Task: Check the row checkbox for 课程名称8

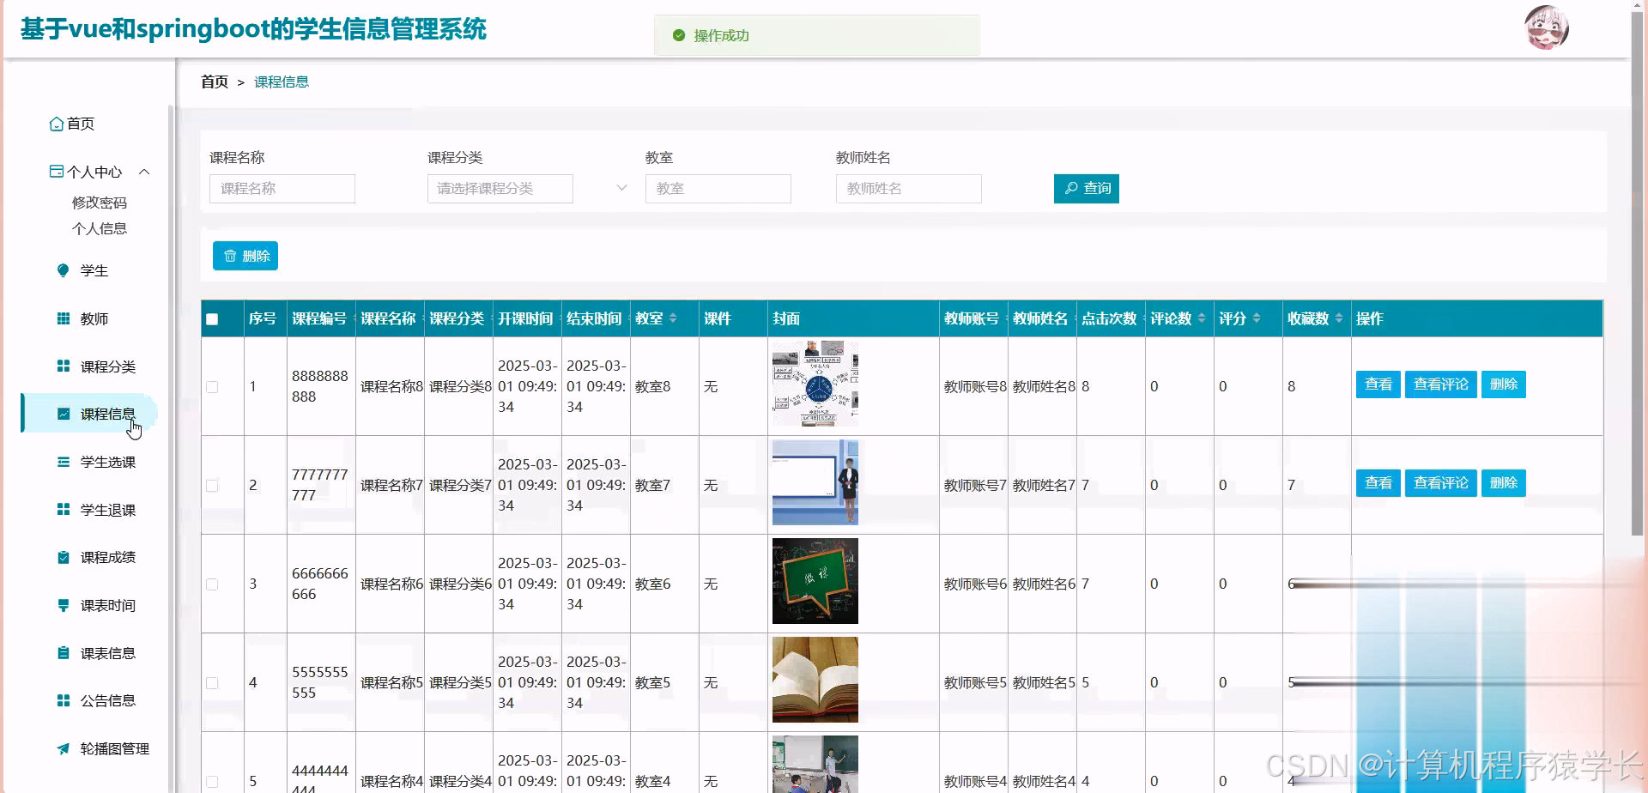Action: (x=212, y=386)
